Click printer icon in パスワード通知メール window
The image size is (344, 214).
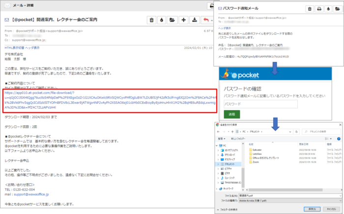pyautogui.click(x=319, y=9)
